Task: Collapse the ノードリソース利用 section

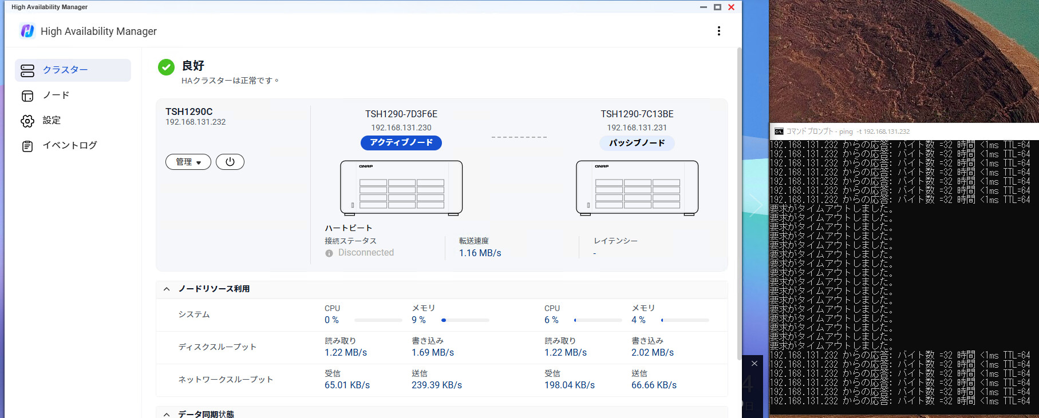Action: [x=167, y=289]
